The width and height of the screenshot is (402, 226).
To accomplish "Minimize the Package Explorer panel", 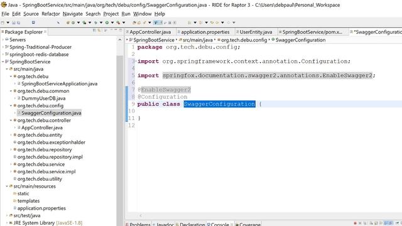I will [x=116, y=30].
